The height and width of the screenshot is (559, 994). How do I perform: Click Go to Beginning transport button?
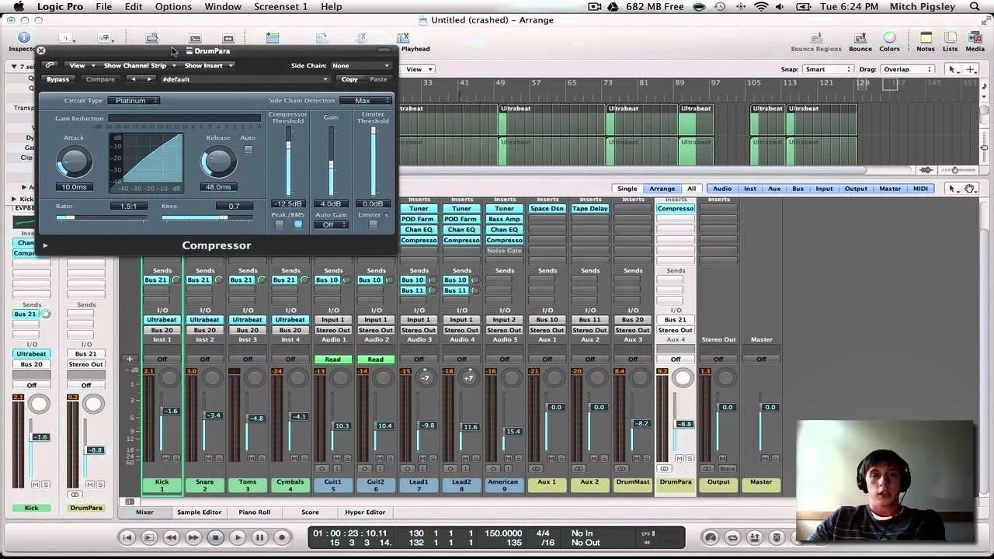[127, 537]
